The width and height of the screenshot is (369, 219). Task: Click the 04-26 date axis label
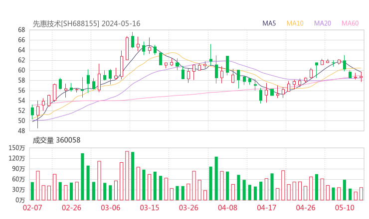point(306,208)
